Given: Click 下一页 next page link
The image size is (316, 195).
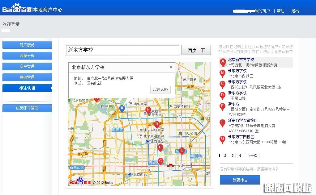Looking at the screenshot, I should click(252, 156).
